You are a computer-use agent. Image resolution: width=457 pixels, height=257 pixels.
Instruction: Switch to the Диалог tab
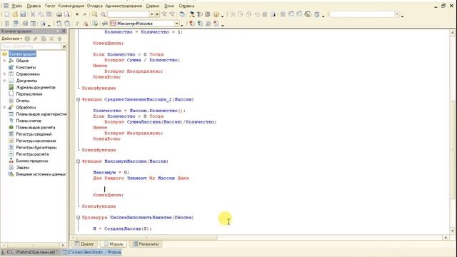(x=84, y=244)
